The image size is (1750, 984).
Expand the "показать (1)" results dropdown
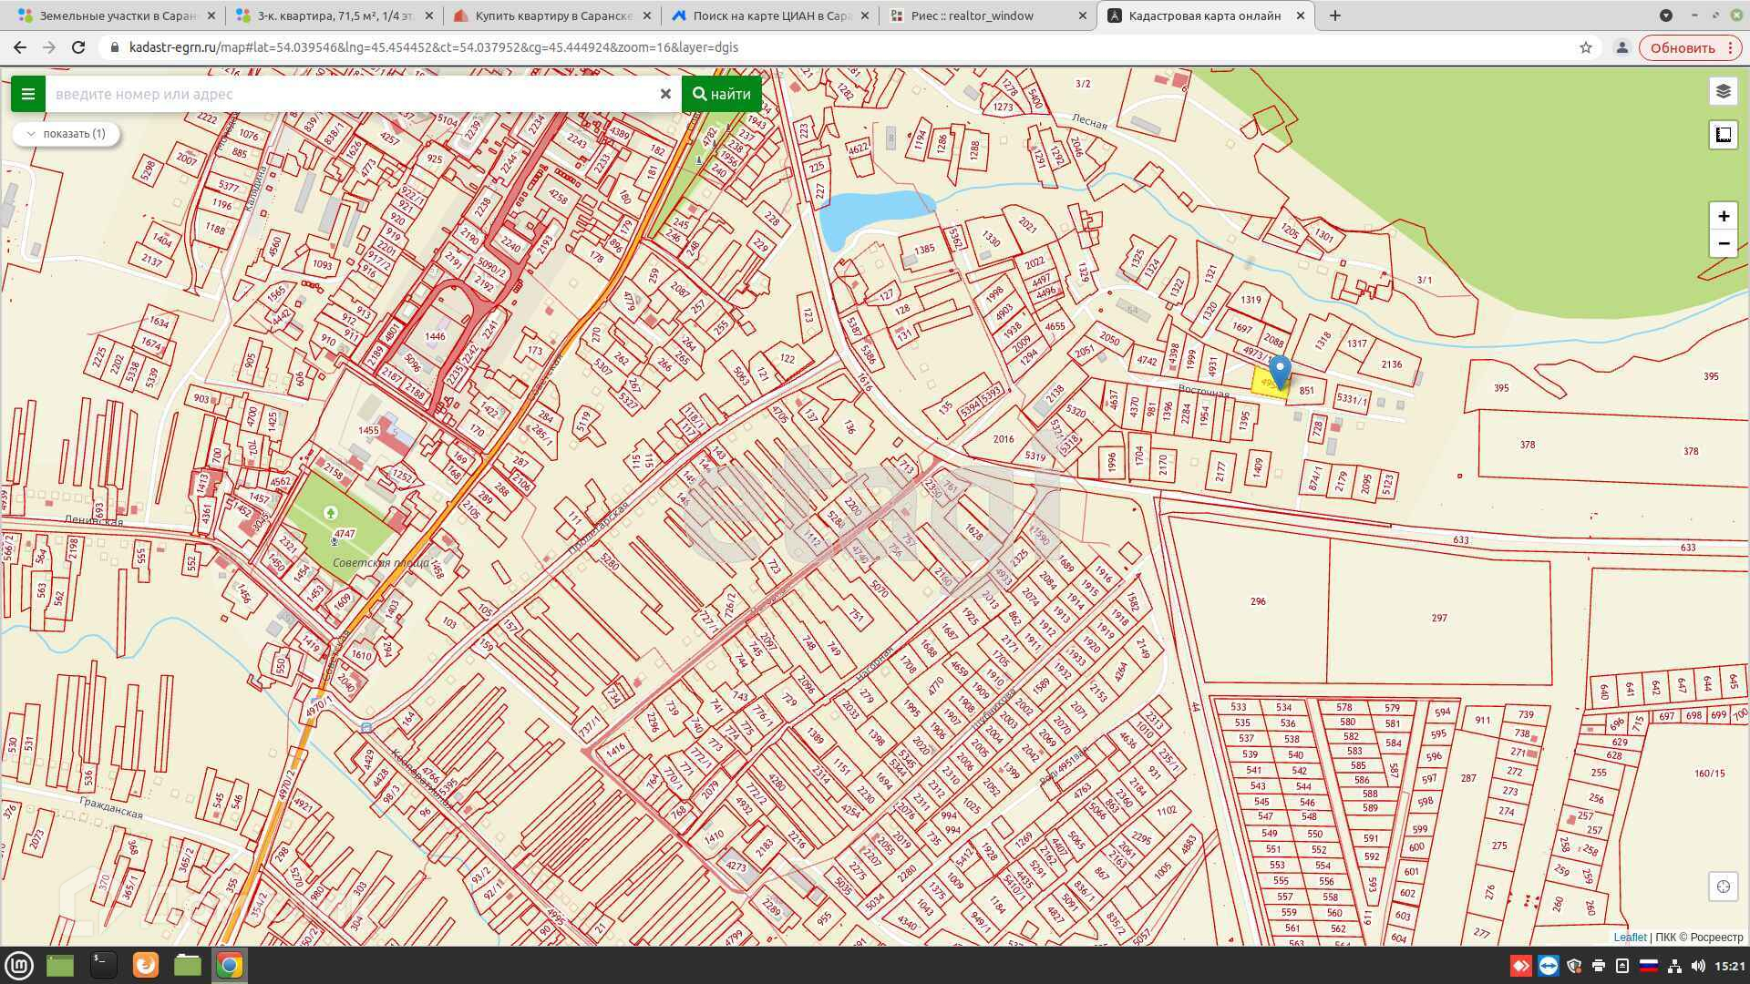66,134
